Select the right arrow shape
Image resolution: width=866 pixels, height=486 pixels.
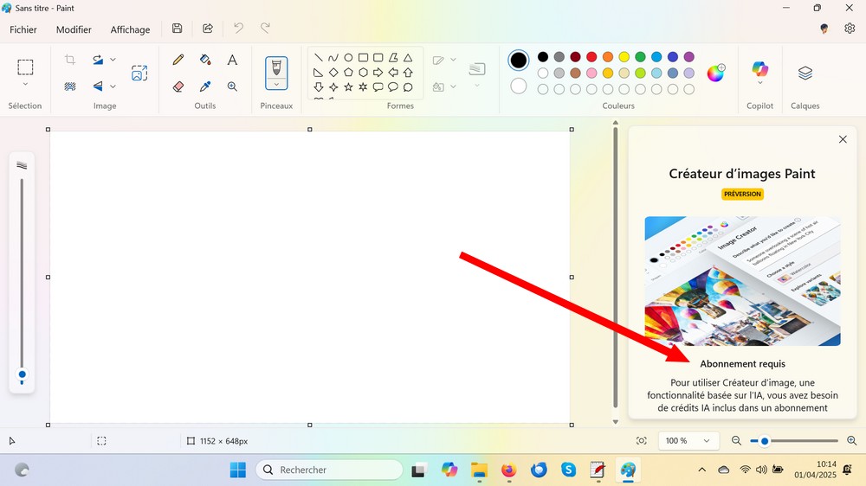378,73
